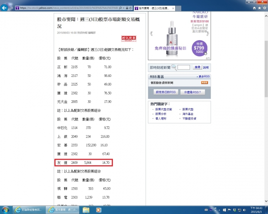Click the red 財訊快報 logo image
The image size is (268, 214).
[129, 39]
